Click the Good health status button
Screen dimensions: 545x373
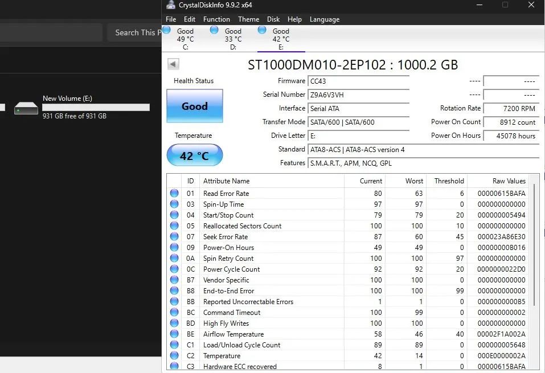(x=195, y=106)
